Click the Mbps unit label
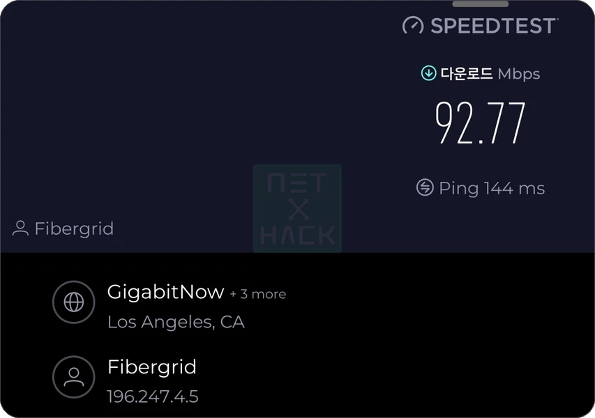595x418 pixels. pos(519,73)
